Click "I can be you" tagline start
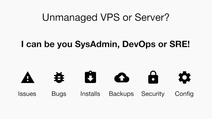212x119 pixels. (x=47, y=44)
